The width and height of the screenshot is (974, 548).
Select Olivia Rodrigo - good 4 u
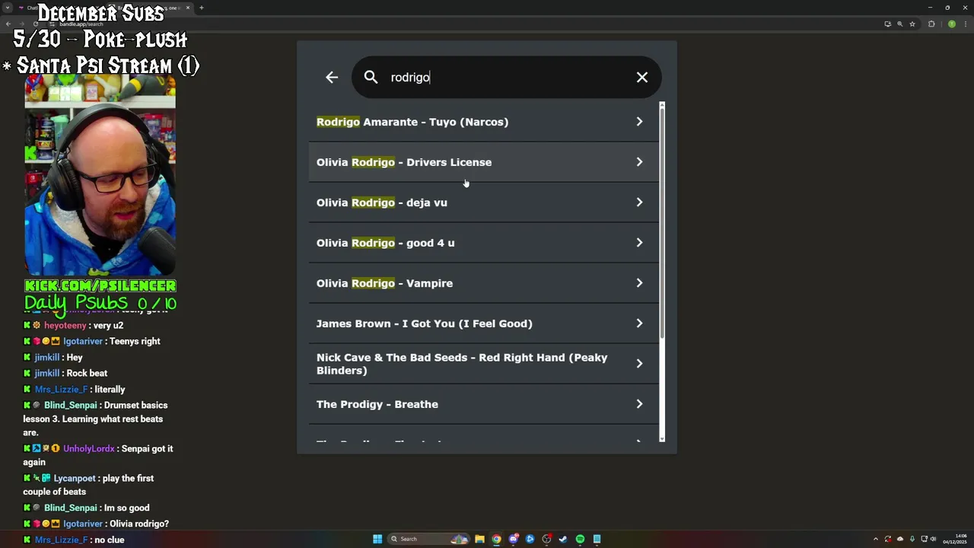pyautogui.click(x=483, y=243)
